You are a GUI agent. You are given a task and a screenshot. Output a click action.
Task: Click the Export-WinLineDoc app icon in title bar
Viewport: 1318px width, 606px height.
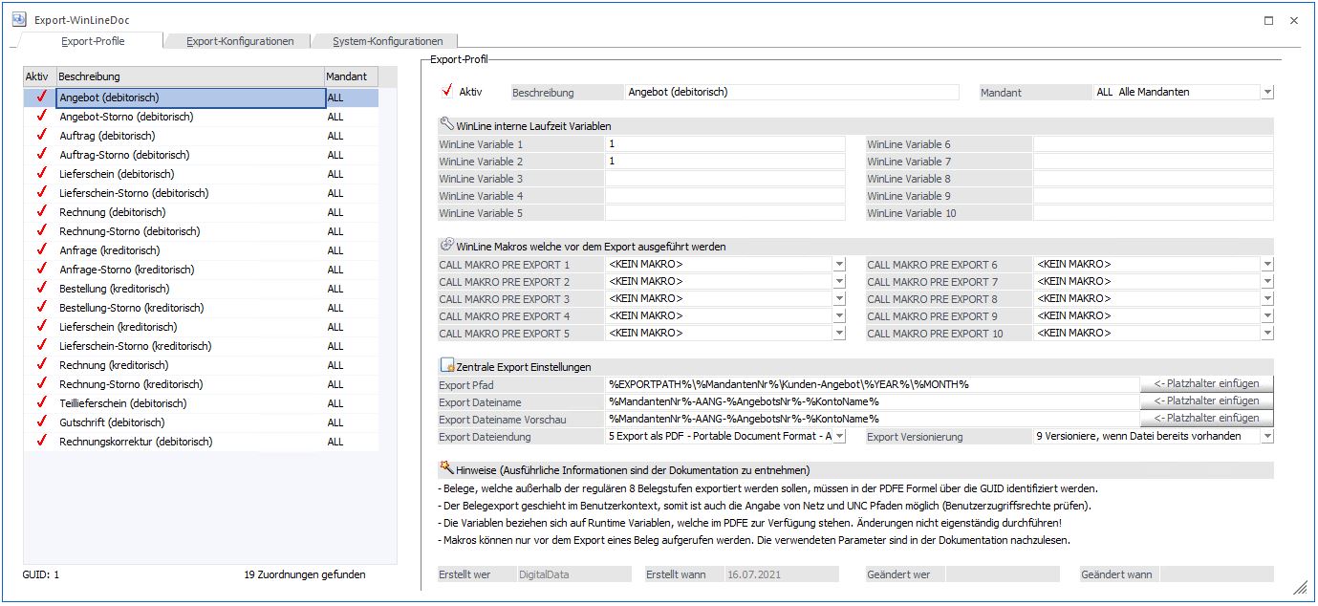(x=18, y=19)
